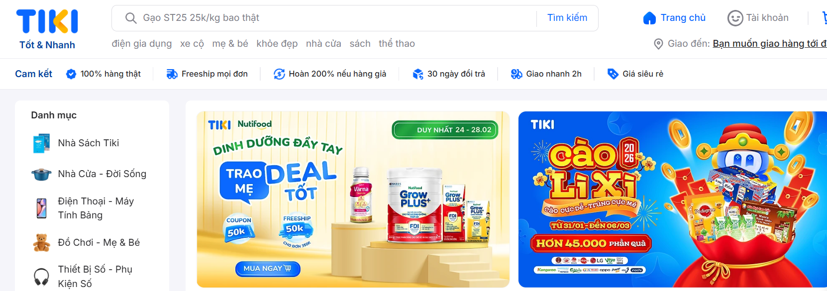Screen dimensions: 827x291
Task: Click the Giao nhanh 2h icon
Action: pyautogui.click(x=517, y=74)
